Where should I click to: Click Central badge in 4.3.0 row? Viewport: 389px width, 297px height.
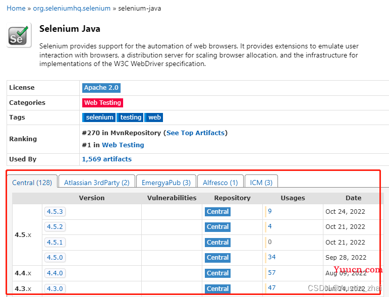[x=217, y=289]
